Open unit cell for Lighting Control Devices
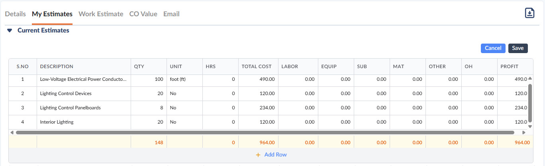This screenshot has width=545, height=166. click(184, 93)
